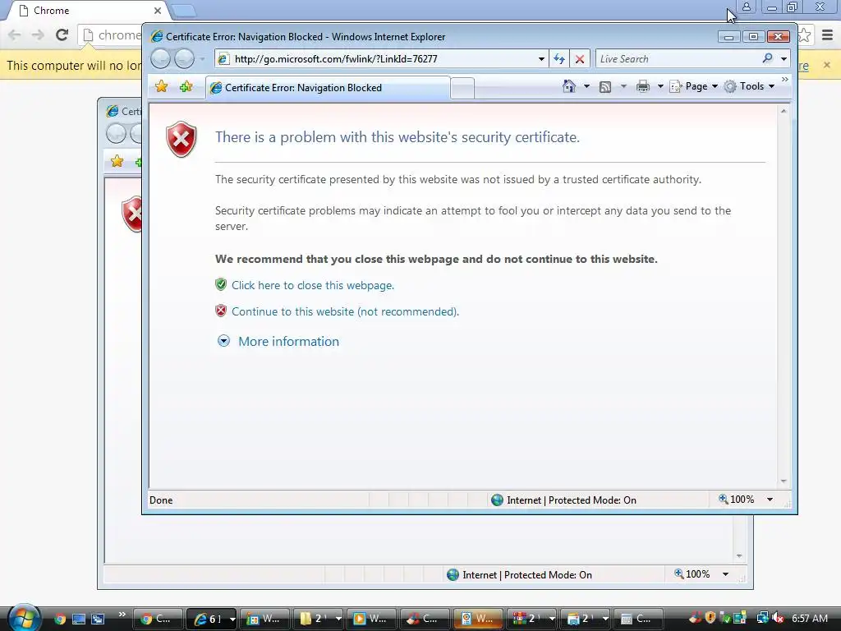
Task: Click the Live Search input box
Action: coord(677,58)
